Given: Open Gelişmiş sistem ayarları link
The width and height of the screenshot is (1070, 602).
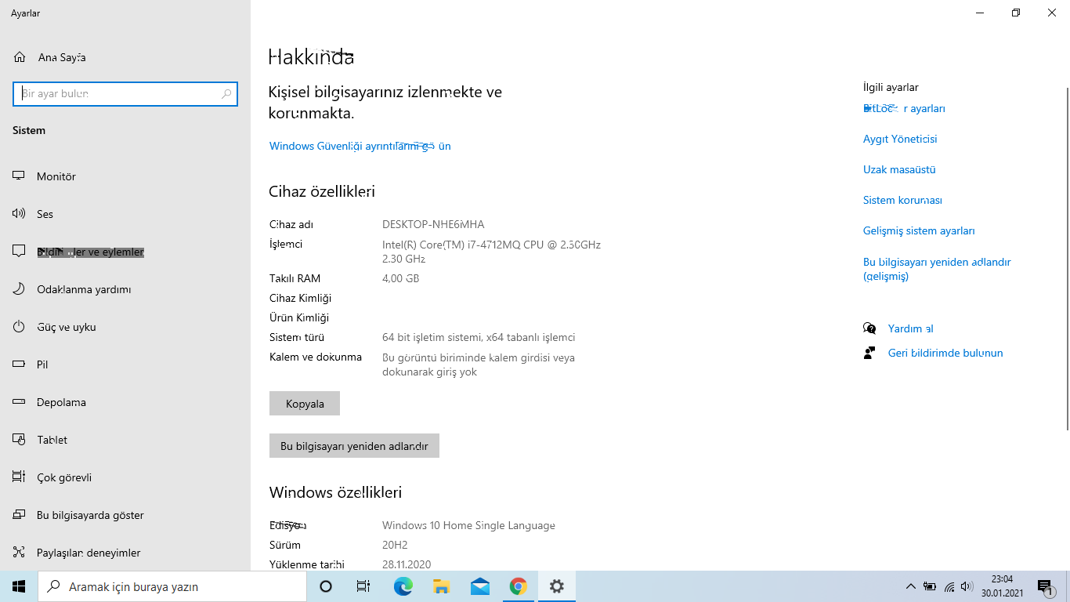Looking at the screenshot, I should (x=919, y=230).
